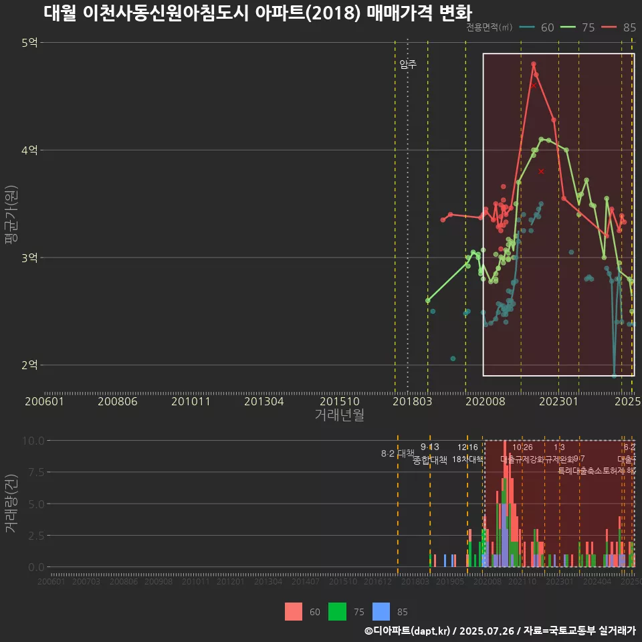Click the '10.0' volume axis label
642x642 pixels.
(x=33, y=441)
